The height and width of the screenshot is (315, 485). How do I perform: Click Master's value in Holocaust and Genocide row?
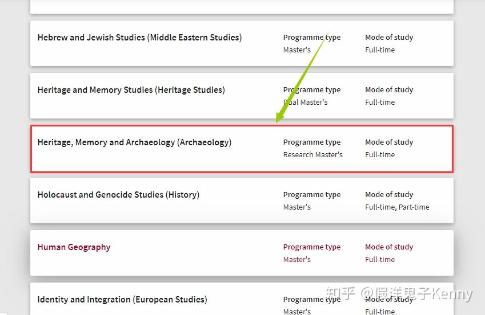(296, 207)
